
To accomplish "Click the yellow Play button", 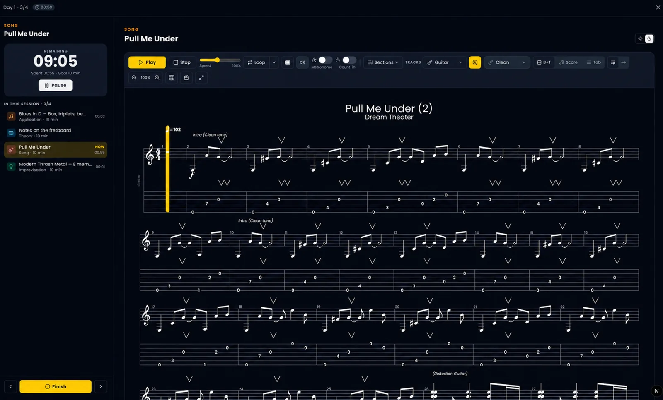I will 147,62.
